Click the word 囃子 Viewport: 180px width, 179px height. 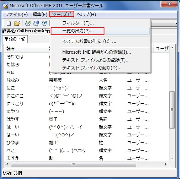coord(53,119)
